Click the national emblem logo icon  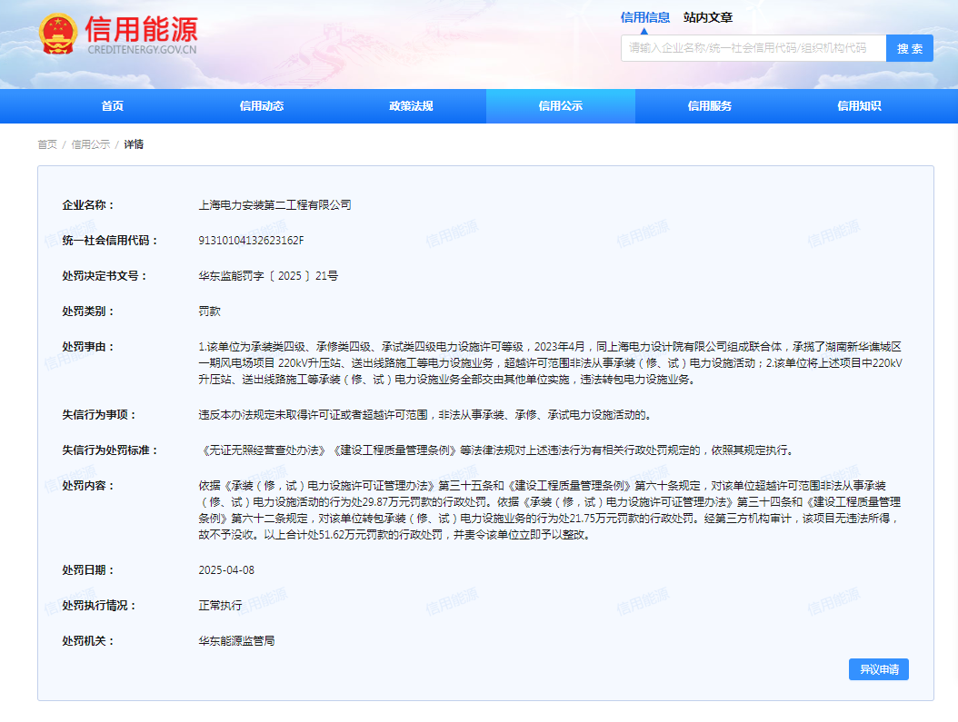click(58, 34)
